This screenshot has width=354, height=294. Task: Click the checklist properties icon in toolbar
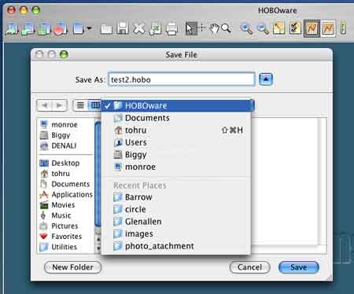tap(295, 28)
